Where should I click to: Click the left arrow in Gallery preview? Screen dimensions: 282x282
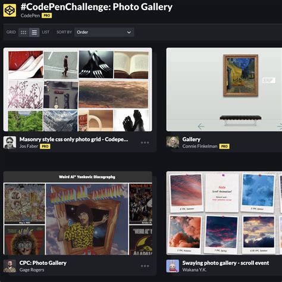point(200,126)
